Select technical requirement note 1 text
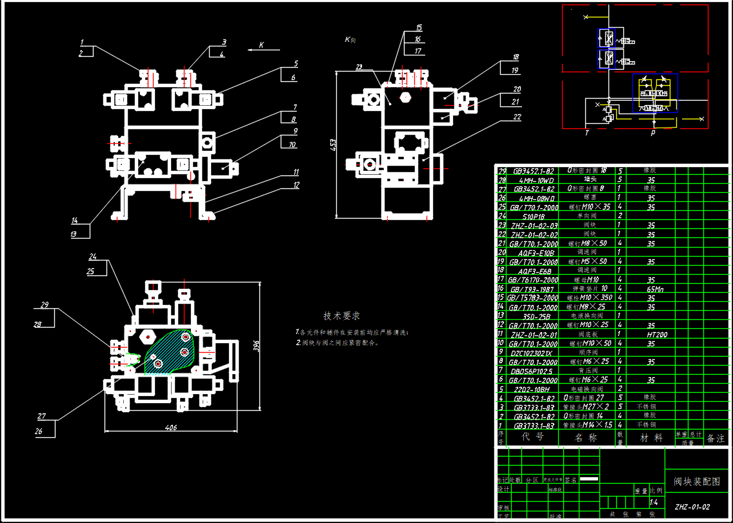 pos(352,333)
